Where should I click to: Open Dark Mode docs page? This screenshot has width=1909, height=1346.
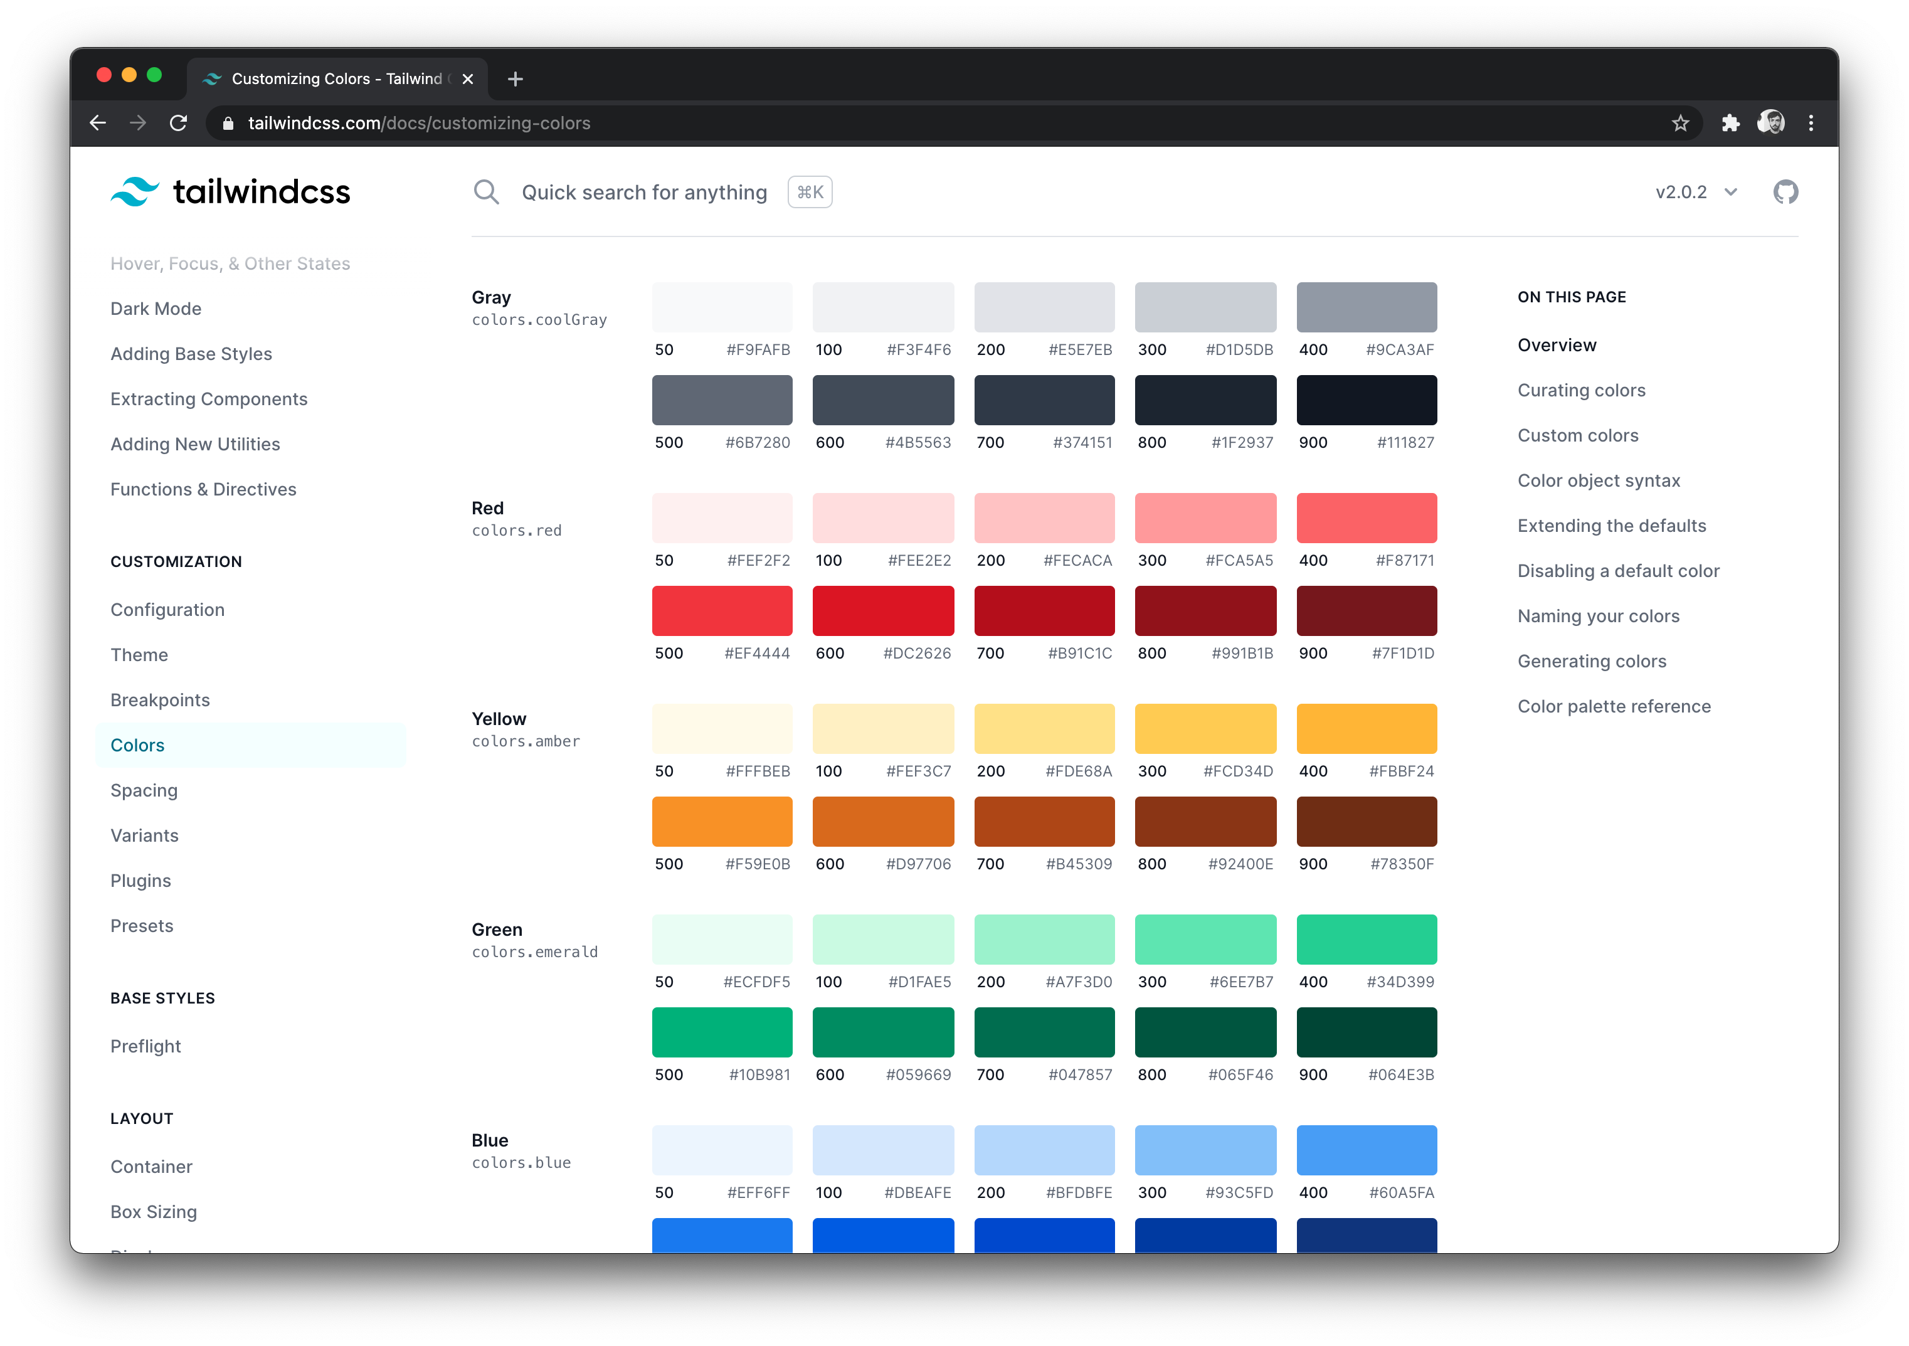coord(156,309)
